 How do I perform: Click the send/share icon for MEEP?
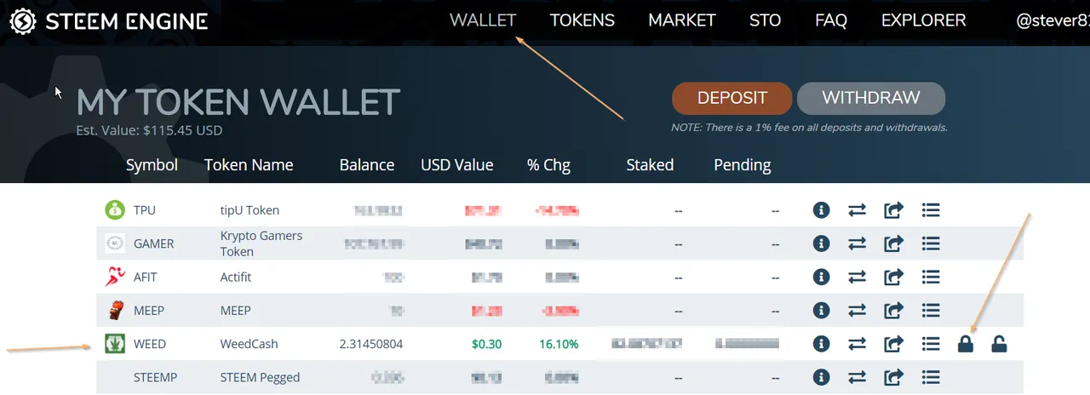click(894, 310)
